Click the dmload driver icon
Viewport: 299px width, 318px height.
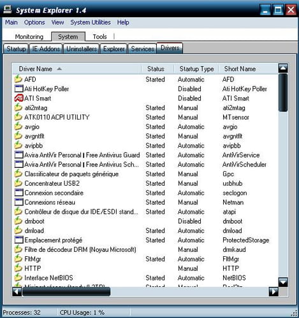(x=18, y=230)
